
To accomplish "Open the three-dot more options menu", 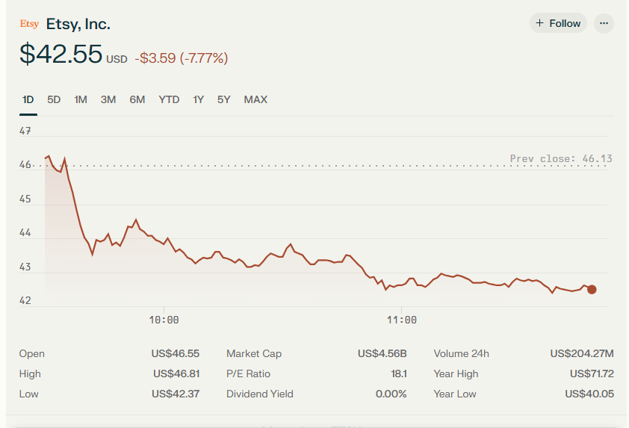I will pos(604,23).
